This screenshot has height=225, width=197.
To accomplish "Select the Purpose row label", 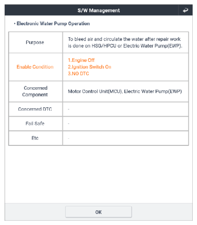I will click(x=35, y=42).
